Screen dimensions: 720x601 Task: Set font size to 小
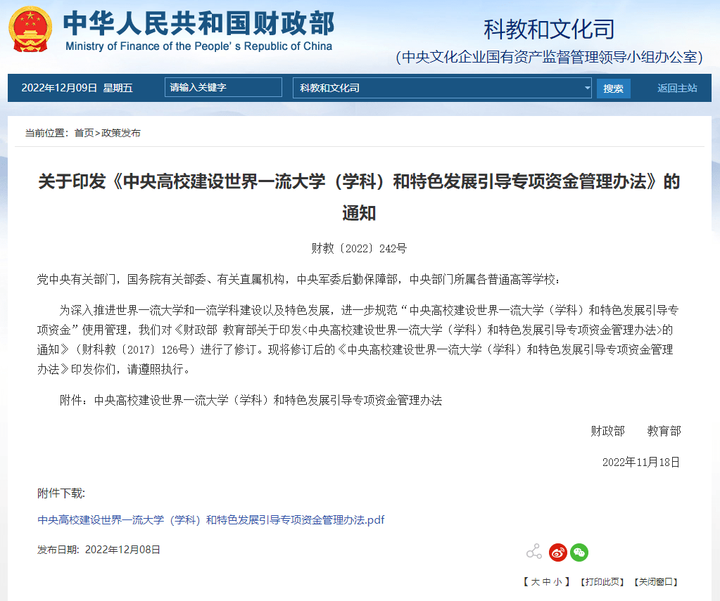click(557, 582)
